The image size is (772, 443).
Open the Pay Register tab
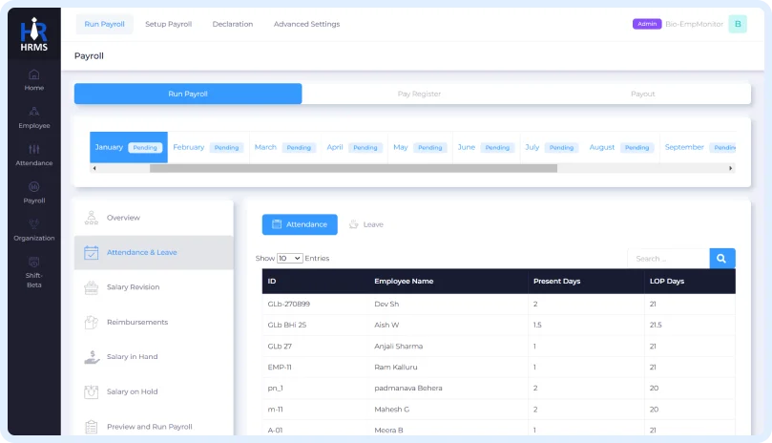click(419, 94)
